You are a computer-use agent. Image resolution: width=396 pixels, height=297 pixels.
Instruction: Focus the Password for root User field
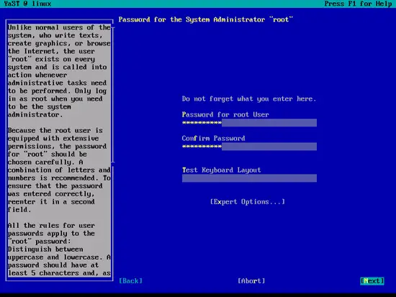pyautogui.click(x=249, y=123)
